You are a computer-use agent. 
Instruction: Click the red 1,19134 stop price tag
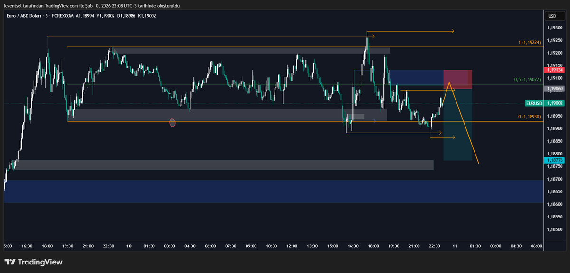click(x=555, y=70)
